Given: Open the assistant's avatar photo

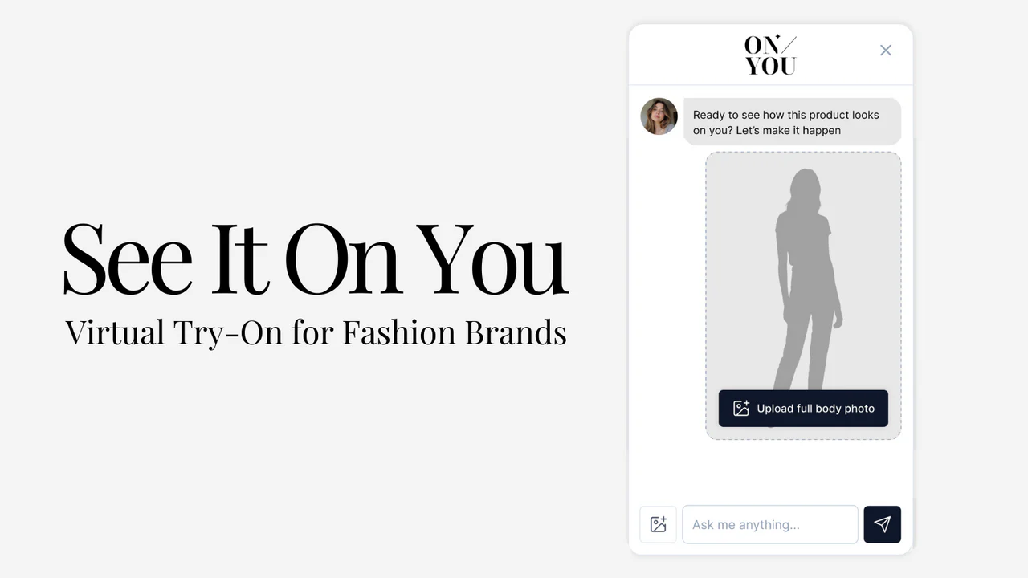Looking at the screenshot, I should 659,116.
